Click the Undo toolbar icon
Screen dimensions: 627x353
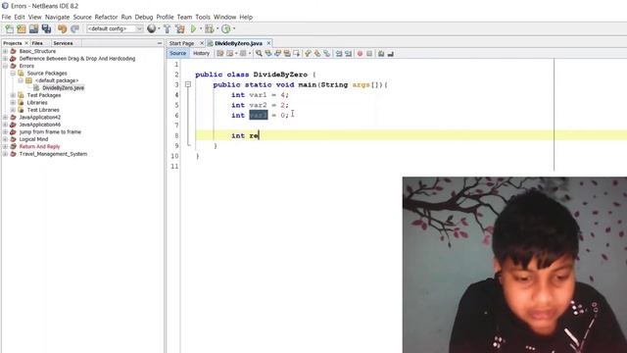pyautogui.click(x=62, y=28)
